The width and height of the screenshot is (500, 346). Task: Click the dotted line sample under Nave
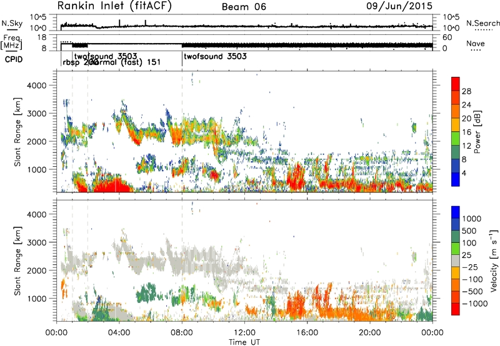(476, 51)
